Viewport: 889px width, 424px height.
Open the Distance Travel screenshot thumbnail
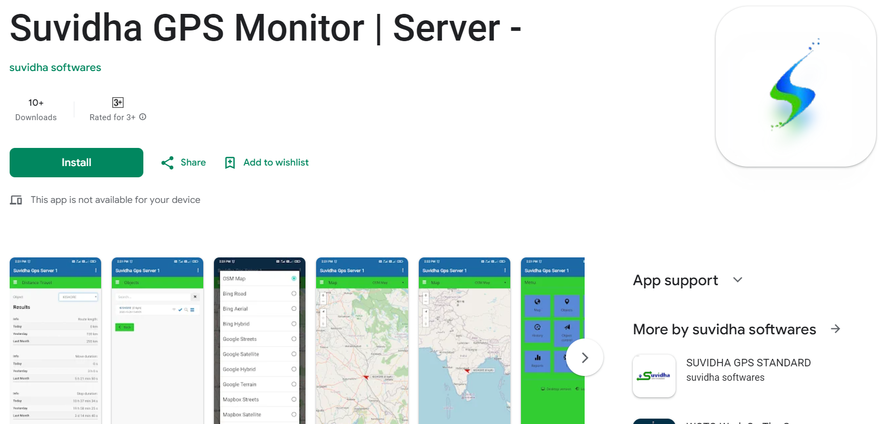click(x=55, y=341)
